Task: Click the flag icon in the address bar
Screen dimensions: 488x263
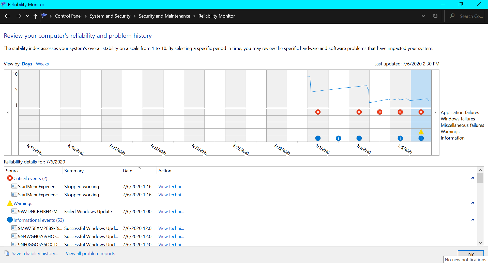Action: point(44,16)
